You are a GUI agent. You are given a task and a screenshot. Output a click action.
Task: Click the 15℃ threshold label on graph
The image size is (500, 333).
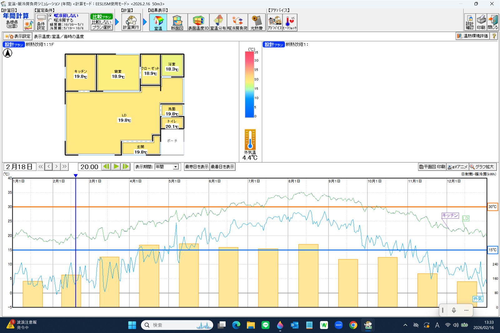pos(492,250)
